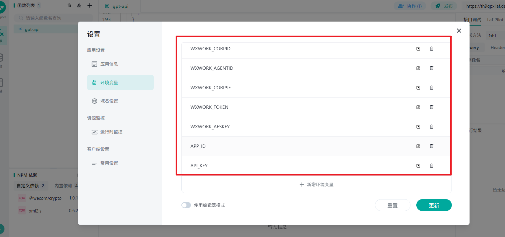Delete the WXWORK_TOKEN variable
The height and width of the screenshot is (237, 505).
pos(431,107)
